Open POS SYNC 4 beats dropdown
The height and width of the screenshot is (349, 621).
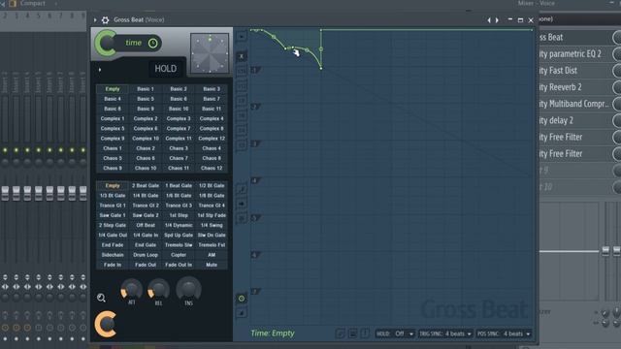504,333
